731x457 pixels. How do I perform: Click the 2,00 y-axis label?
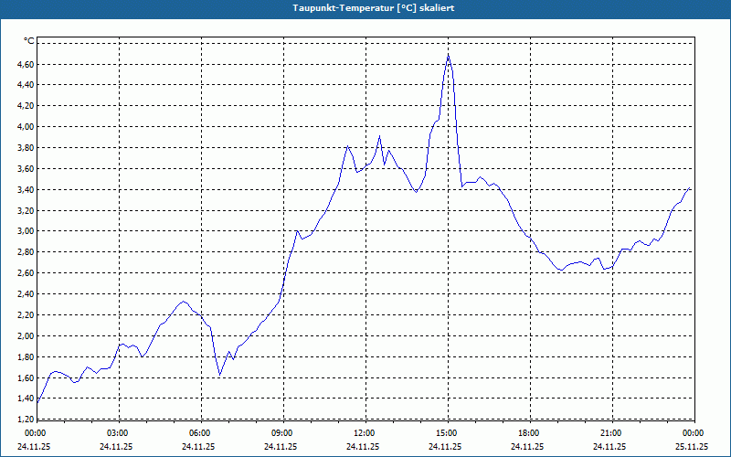pos(26,335)
